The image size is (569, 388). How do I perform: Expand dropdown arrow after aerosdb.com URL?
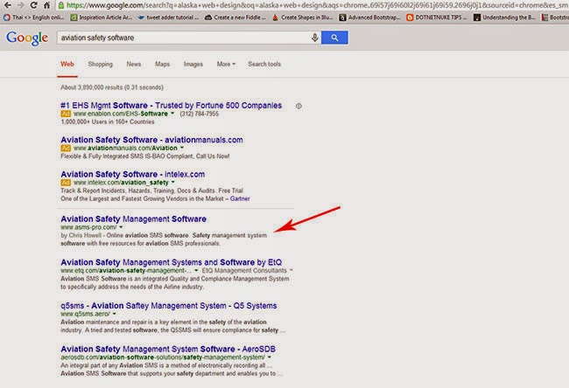click(270, 357)
